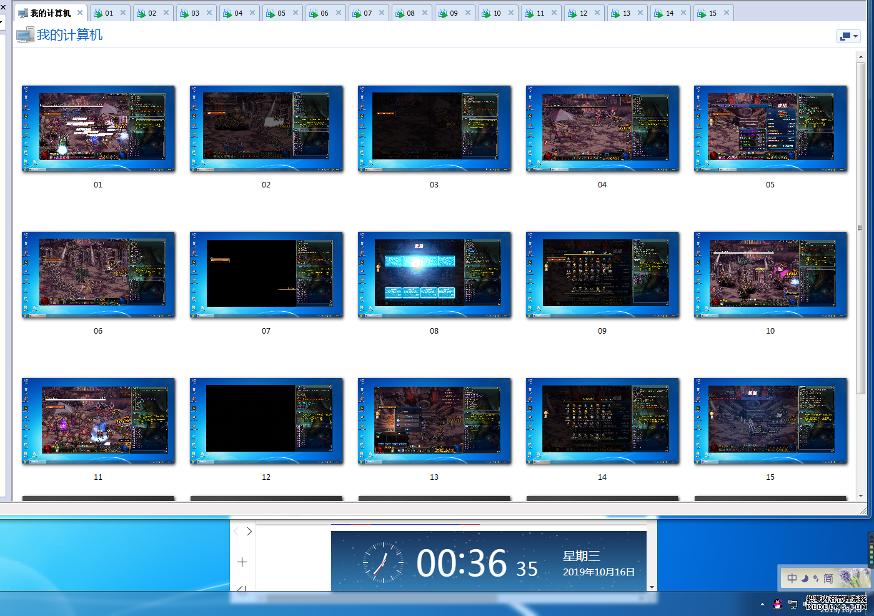Select the black-screen thumbnail of VM 12
This screenshot has height=616, width=874.
tap(266, 420)
